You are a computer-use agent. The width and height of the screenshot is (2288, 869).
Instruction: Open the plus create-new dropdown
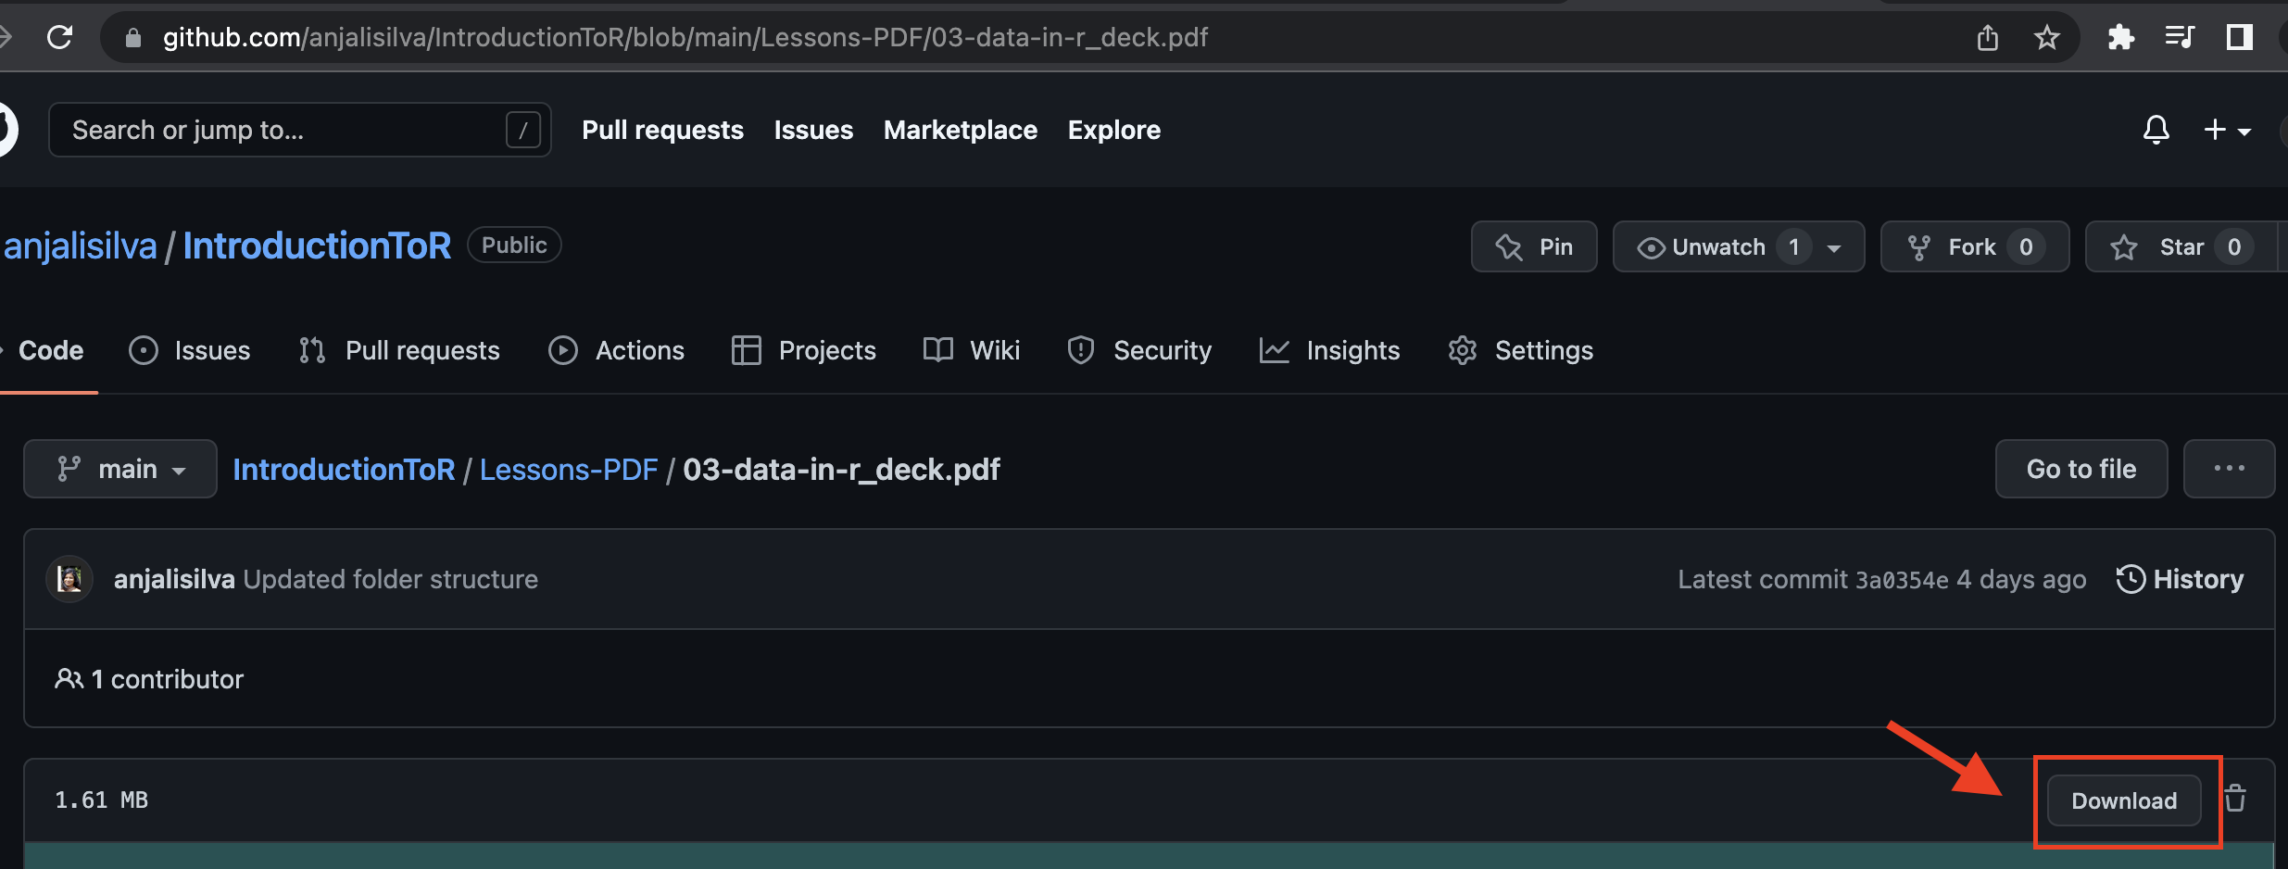click(x=2228, y=130)
